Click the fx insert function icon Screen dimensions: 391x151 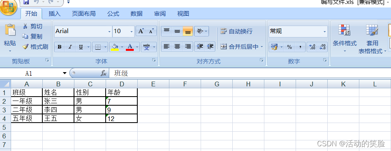coord(103,73)
